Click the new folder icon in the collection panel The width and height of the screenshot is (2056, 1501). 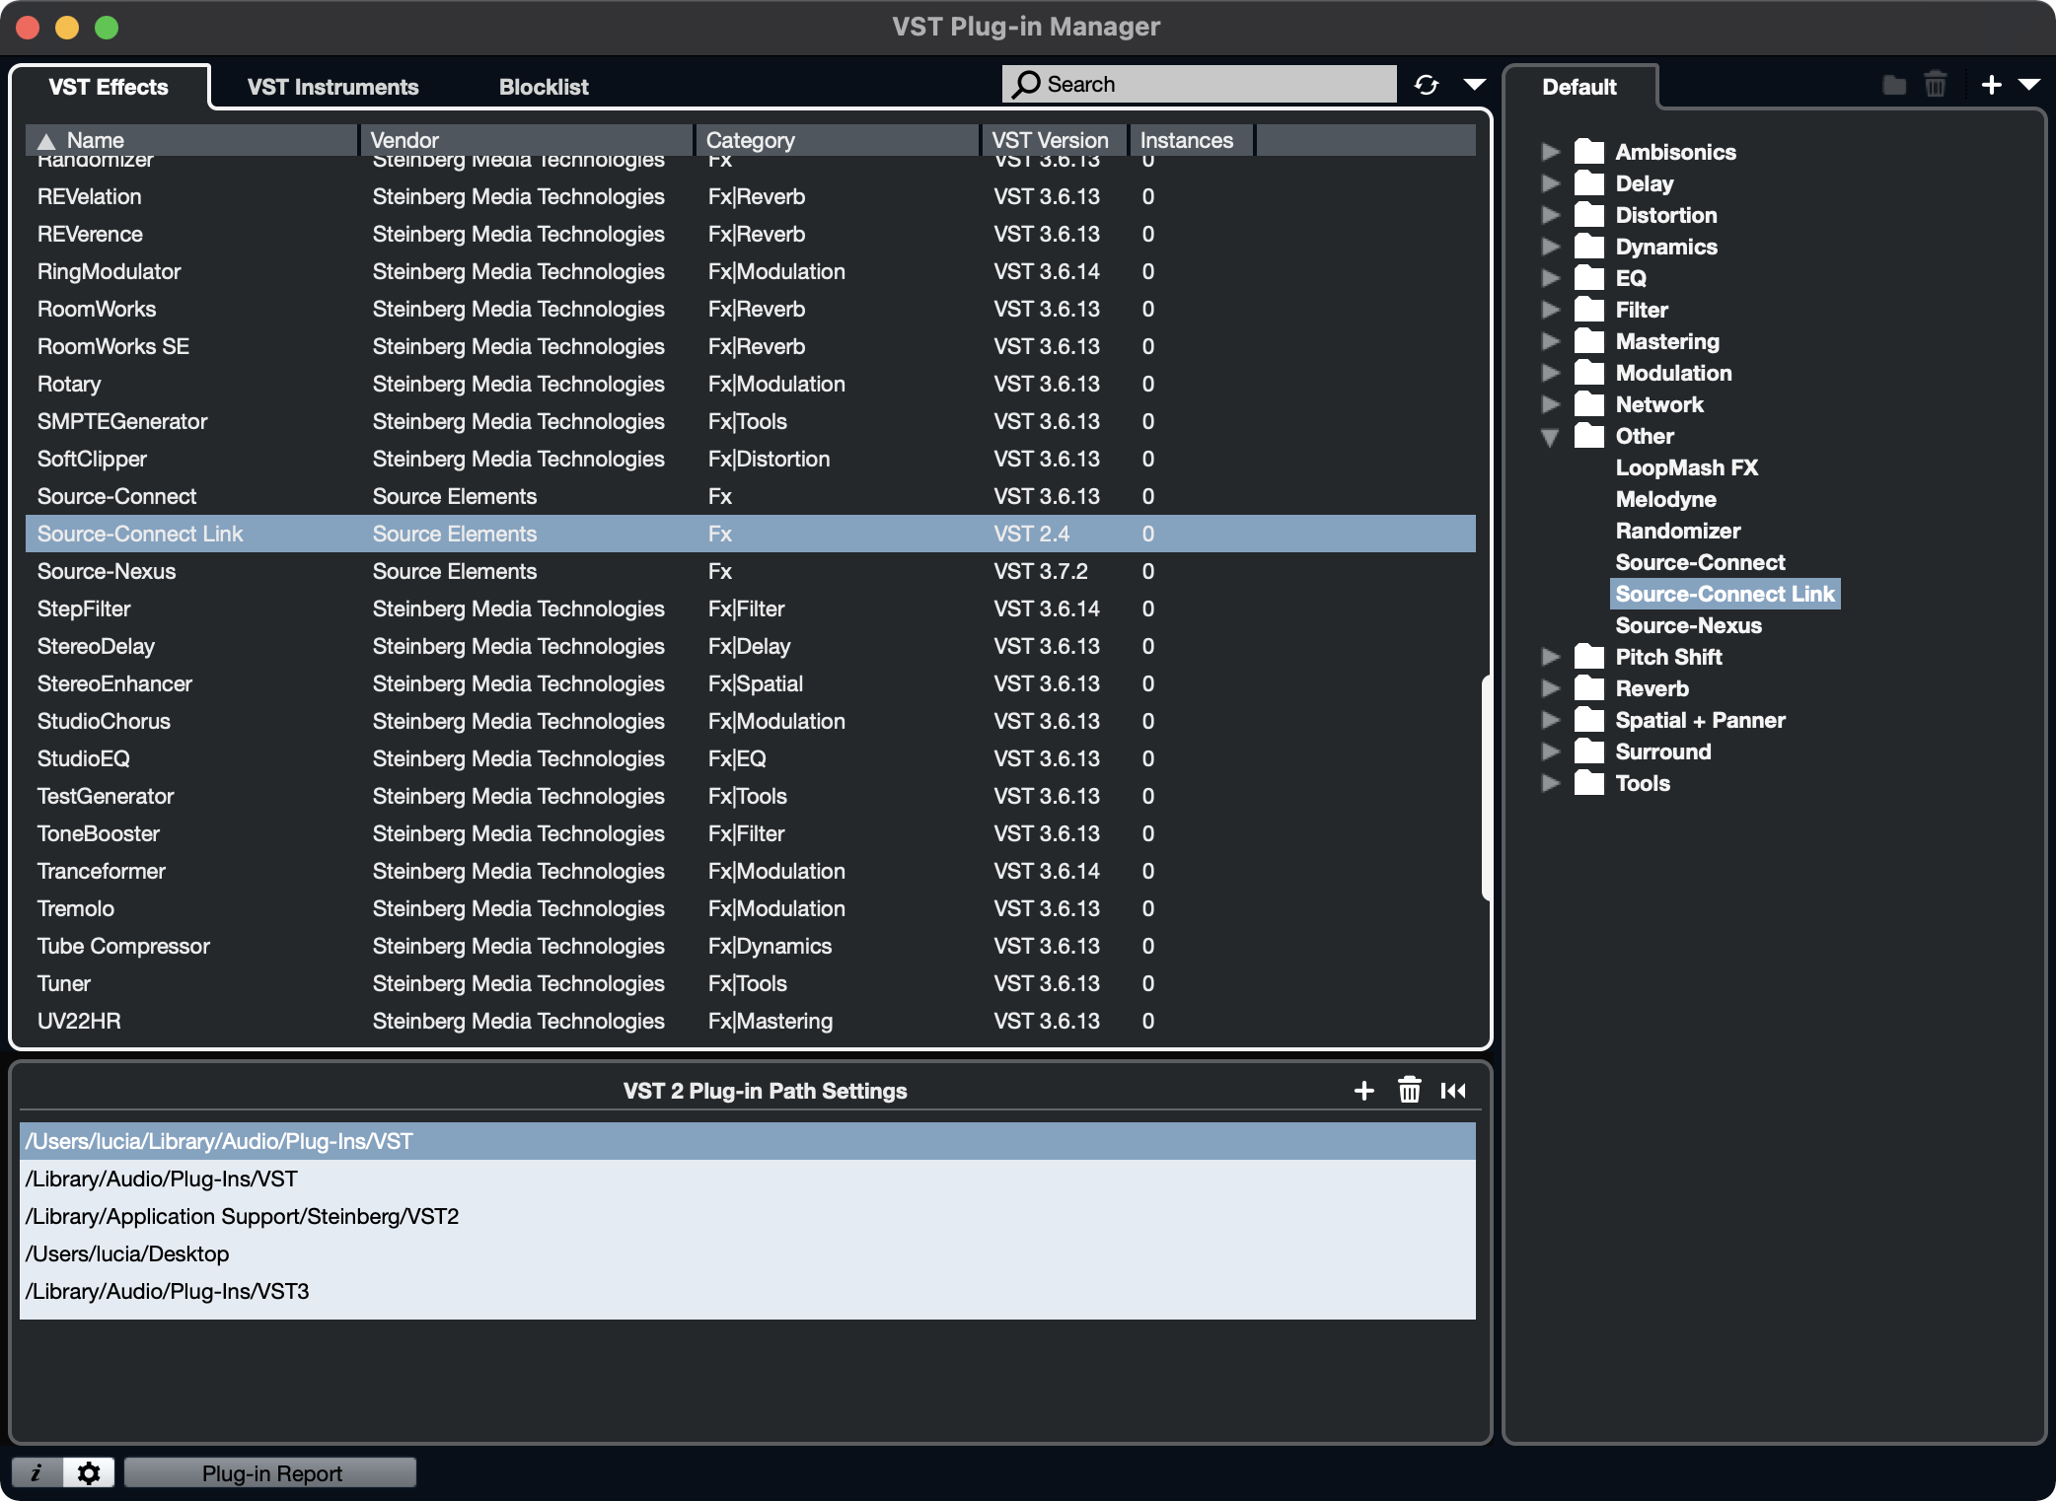1893,85
